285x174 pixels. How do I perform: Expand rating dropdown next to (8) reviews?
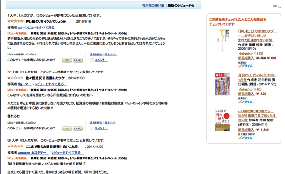[x=255, y=90]
